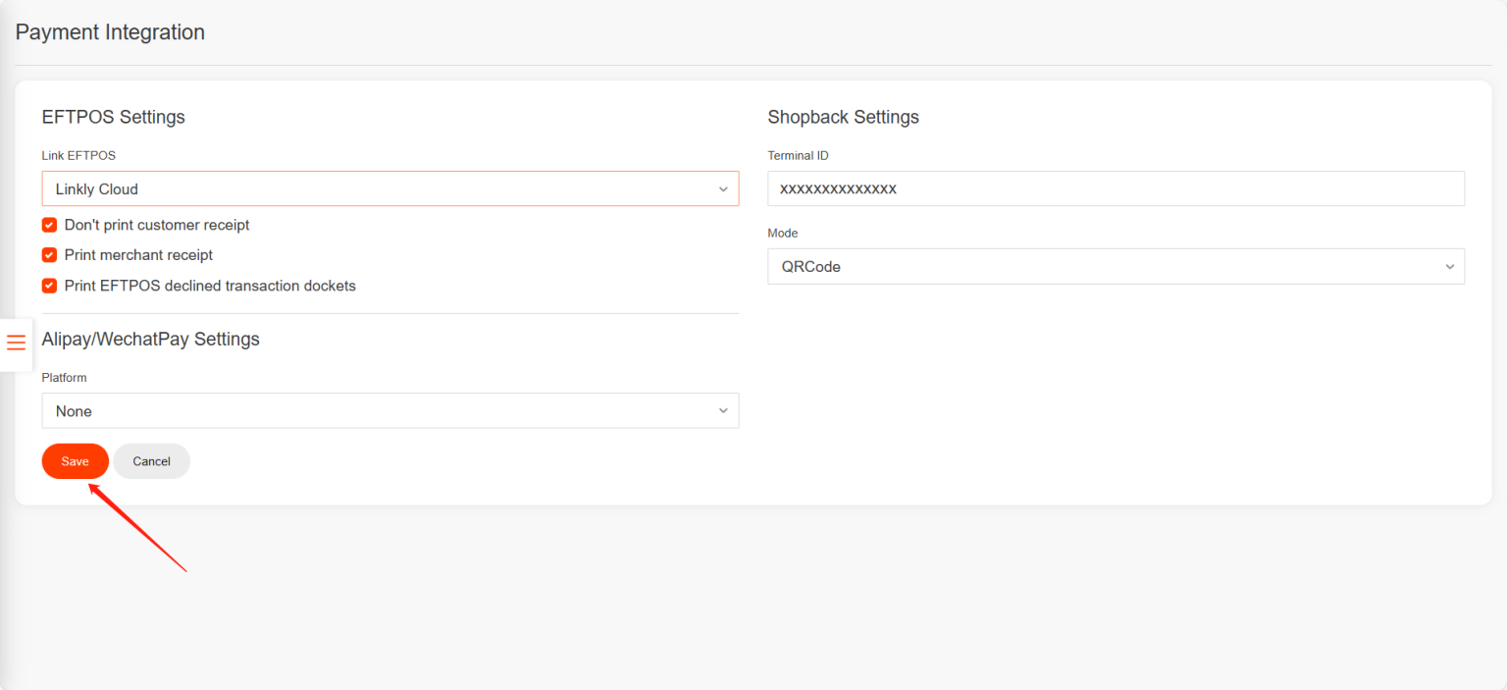Open the Platform dropdown currently set to None
The width and height of the screenshot is (1507, 690).
[390, 410]
